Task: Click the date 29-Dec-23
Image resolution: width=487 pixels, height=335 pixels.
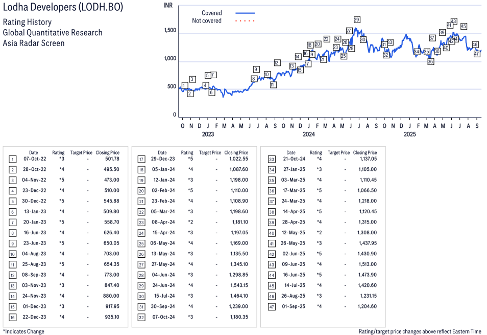Action: [163, 159]
